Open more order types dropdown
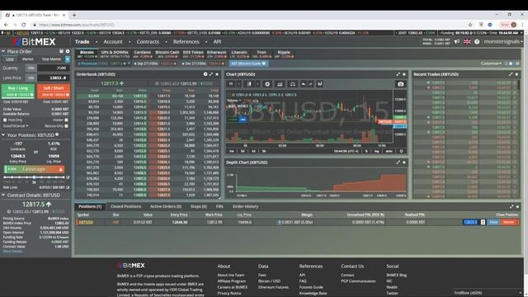The image size is (528, 297). point(68,59)
